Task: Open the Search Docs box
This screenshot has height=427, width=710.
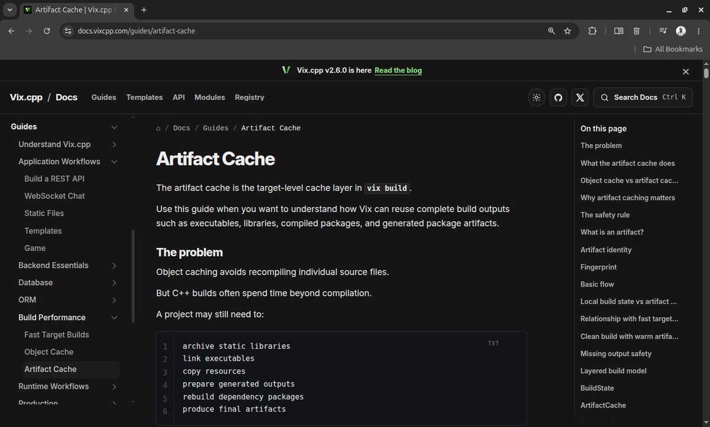Action: pyautogui.click(x=643, y=97)
